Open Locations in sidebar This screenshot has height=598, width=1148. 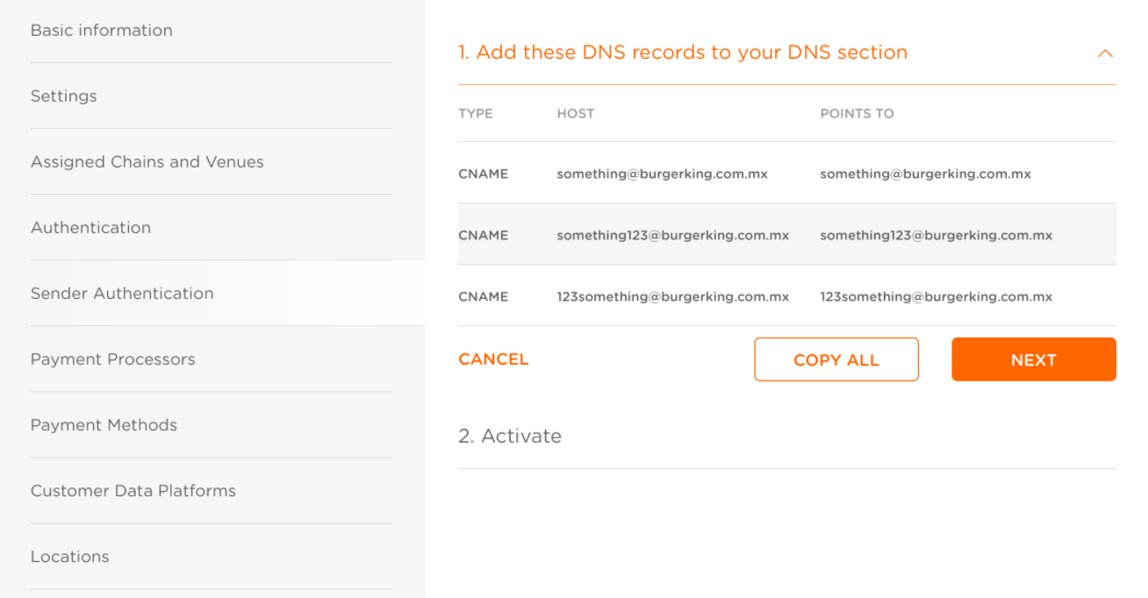click(x=70, y=556)
